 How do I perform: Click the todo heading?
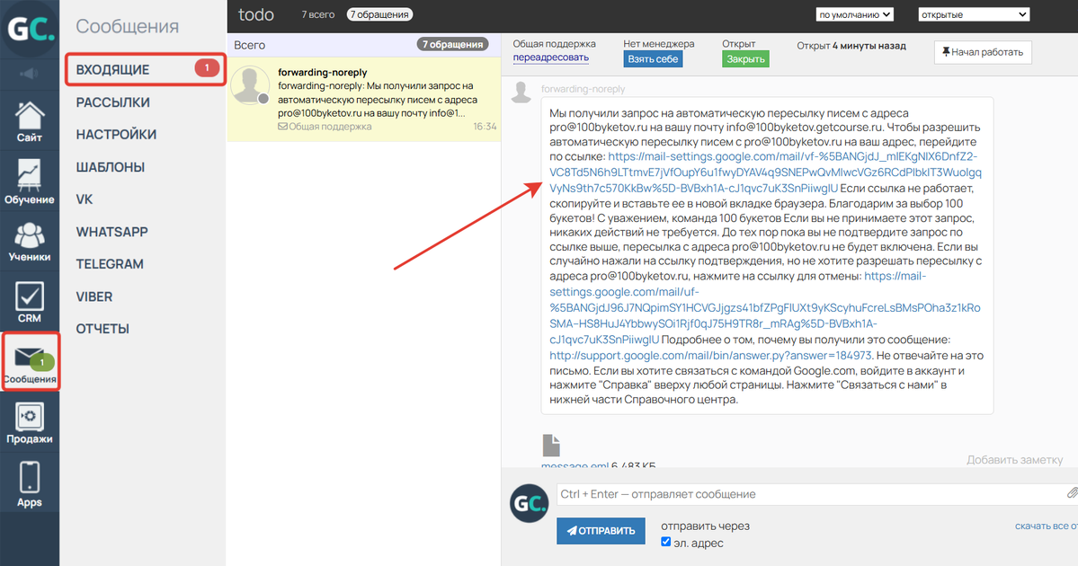point(255,14)
